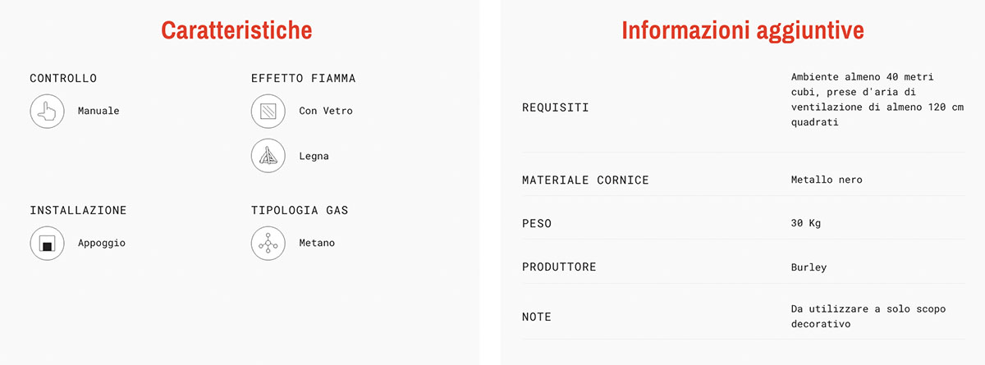Image resolution: width=985 pixels, height=365 pixels.
Task: Select the Metano gas molecule icon
Action: [x=268, y=244]
